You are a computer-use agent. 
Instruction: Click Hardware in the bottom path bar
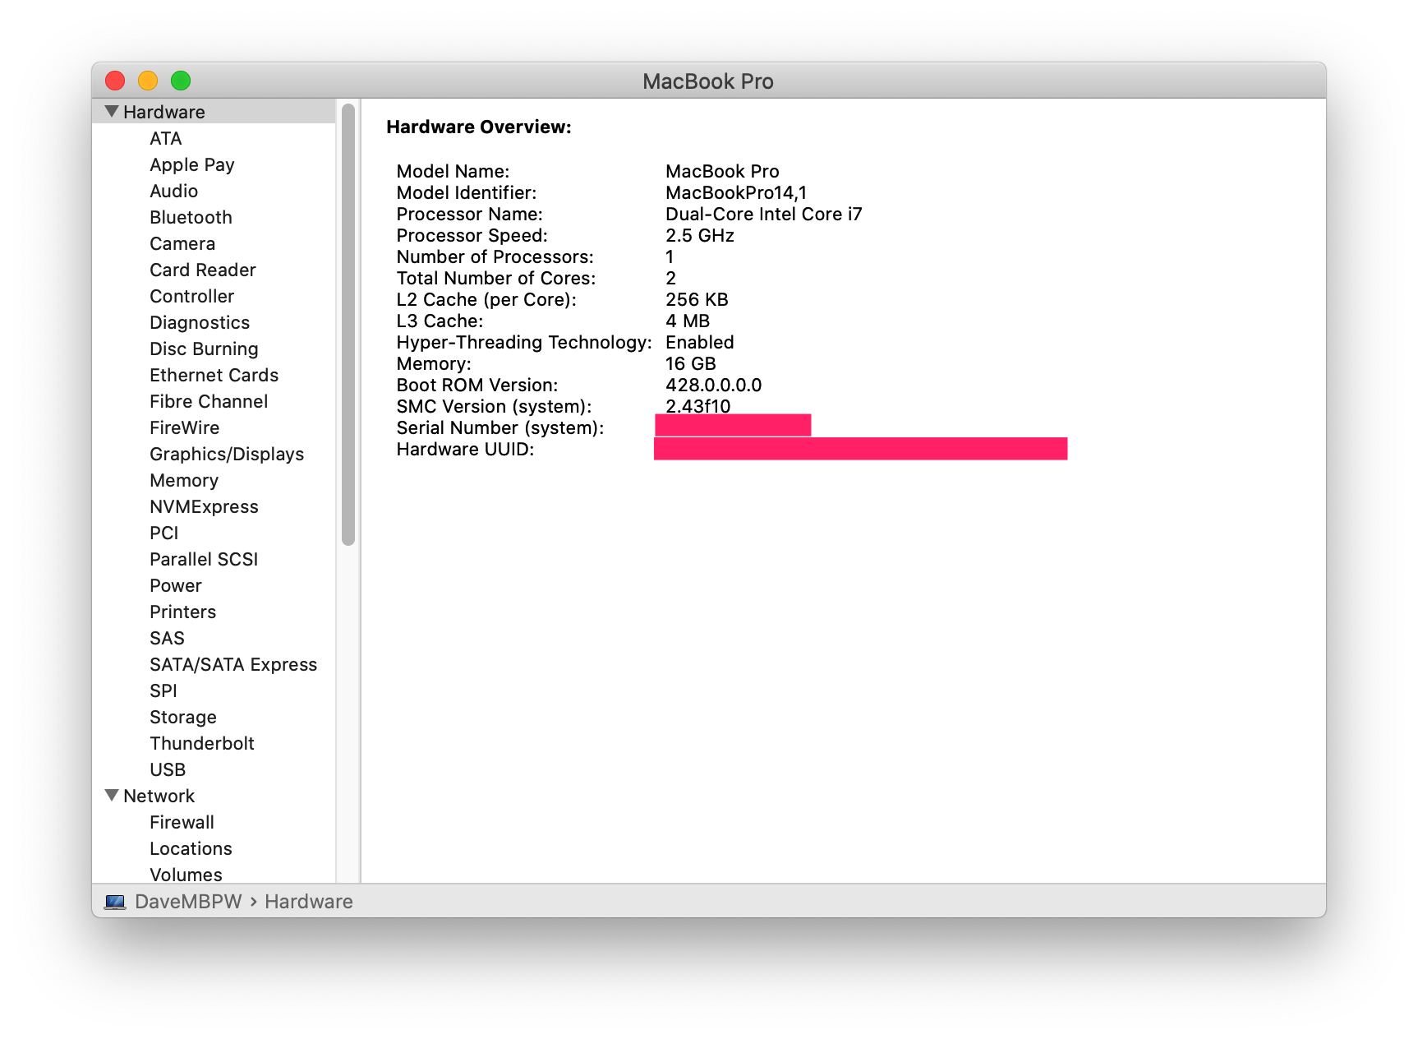[x=308, y=902]
